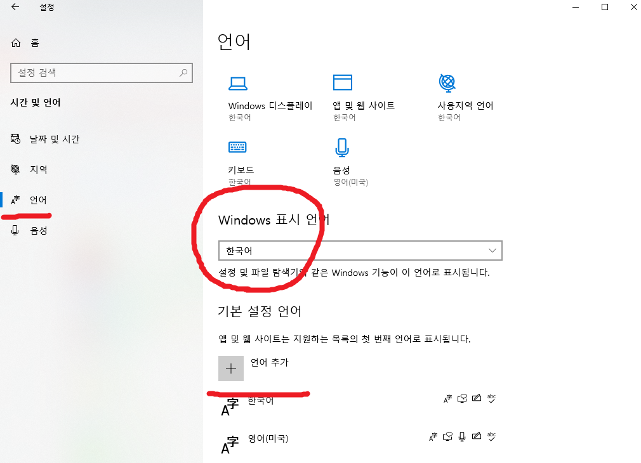Open the 사용지역 언어 tile label
The image size is (641, 463).
tap(465, 105)
